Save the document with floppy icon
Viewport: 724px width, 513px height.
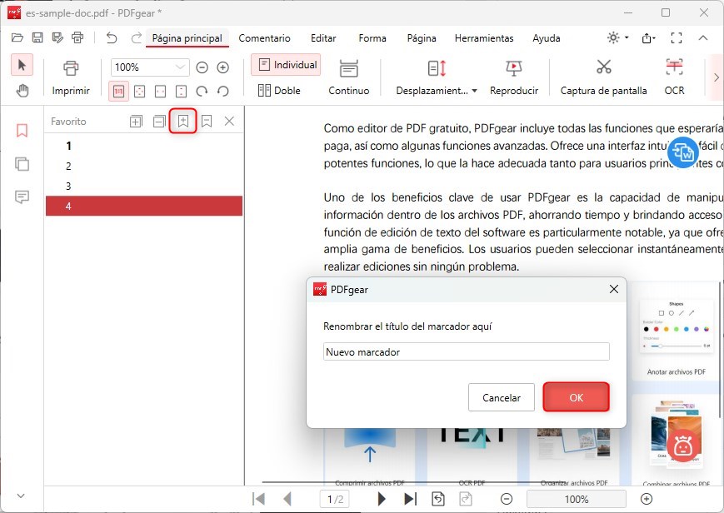(37, 37)
